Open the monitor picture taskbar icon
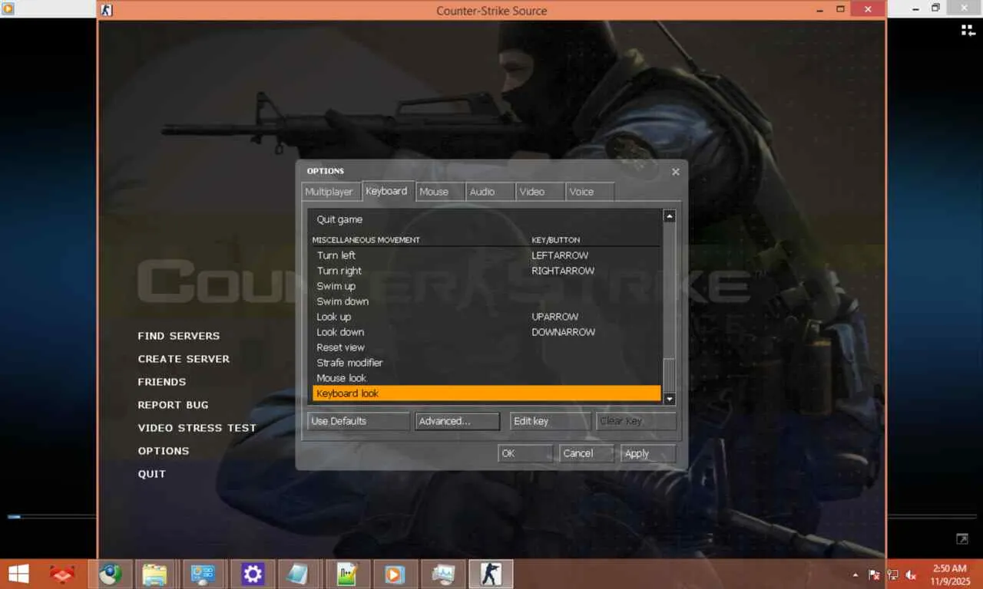983x589 pixels. click(x=443, y=574)
